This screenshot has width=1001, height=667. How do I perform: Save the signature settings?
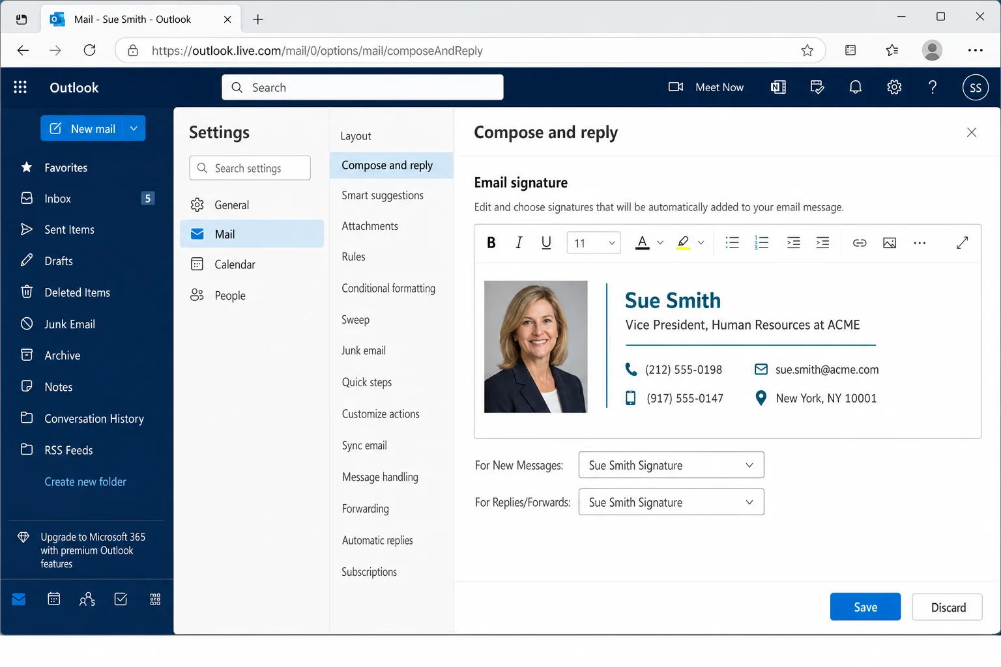coord(865,607)
